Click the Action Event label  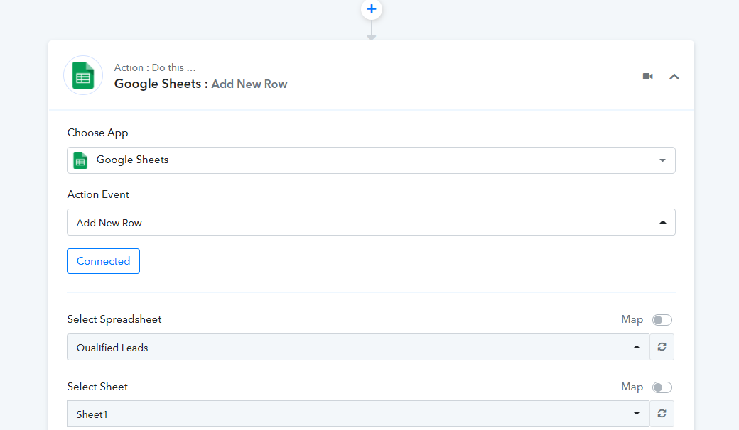tap(98, 194)
